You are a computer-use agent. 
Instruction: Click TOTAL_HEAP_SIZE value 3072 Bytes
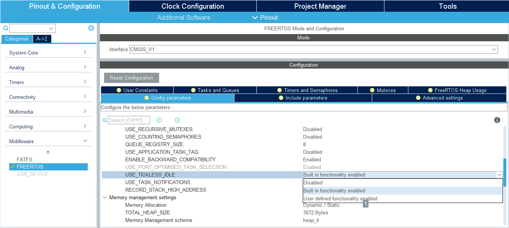coord(315,212)
